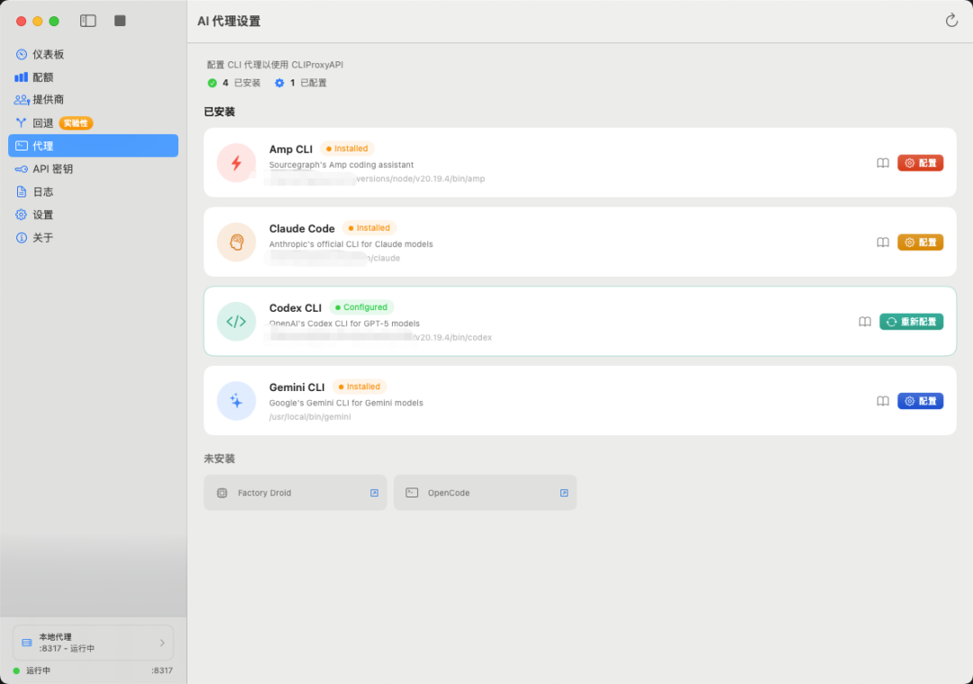This screenshot has width=973, height=684.
Task: Go to 提供商 in the sidebar
Action: (x=48, y=100)
